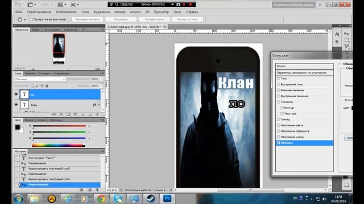
Task: Click the Подогнать button
Action: [x=121, y=19]
